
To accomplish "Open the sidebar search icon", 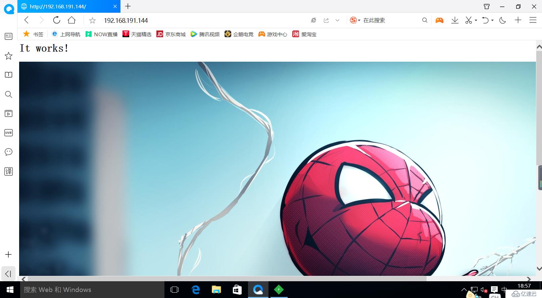I will coord(8,94).
